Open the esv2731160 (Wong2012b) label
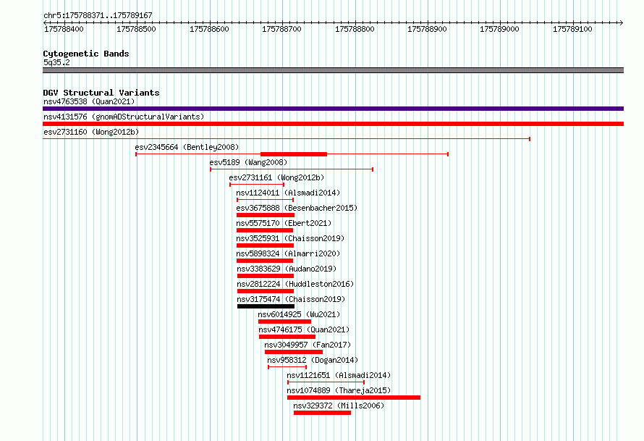 click(91, 132)
